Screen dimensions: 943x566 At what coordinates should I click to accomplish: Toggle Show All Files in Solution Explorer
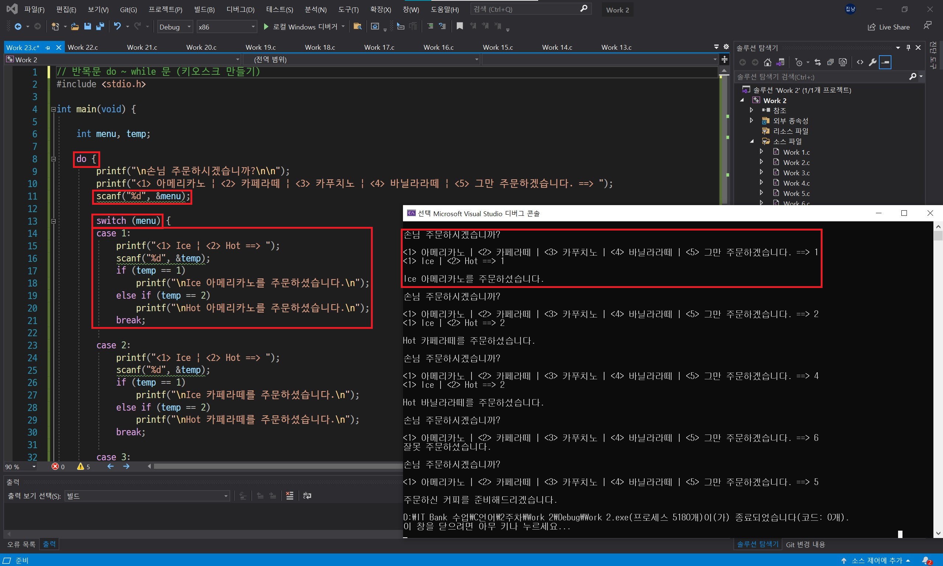coord(843,62)
